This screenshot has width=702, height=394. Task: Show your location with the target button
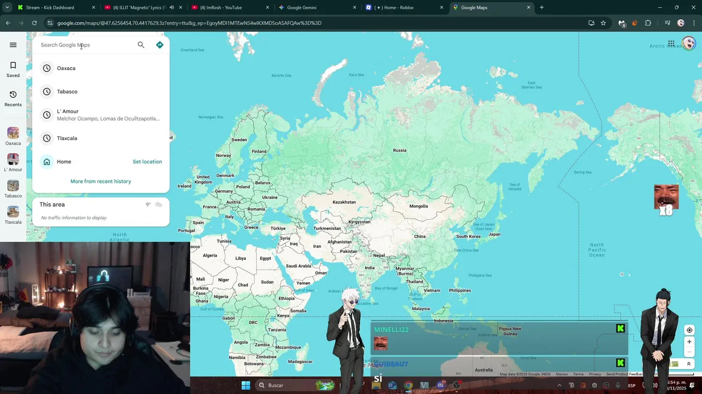click(689, 330)
